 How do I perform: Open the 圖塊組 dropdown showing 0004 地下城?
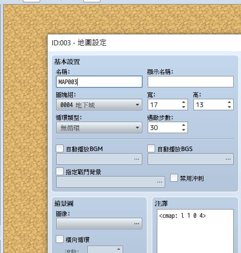99,105
